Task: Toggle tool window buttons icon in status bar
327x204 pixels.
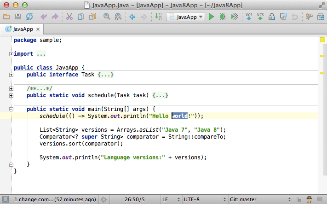Action: [x=6, y=199]
